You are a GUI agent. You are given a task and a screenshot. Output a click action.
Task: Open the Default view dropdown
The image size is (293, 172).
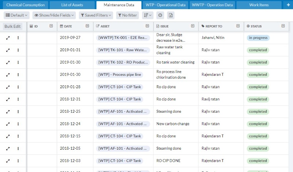coord(16,15)
